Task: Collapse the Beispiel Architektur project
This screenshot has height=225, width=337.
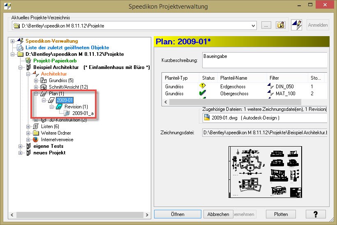Action: click(x=20, y=67)
